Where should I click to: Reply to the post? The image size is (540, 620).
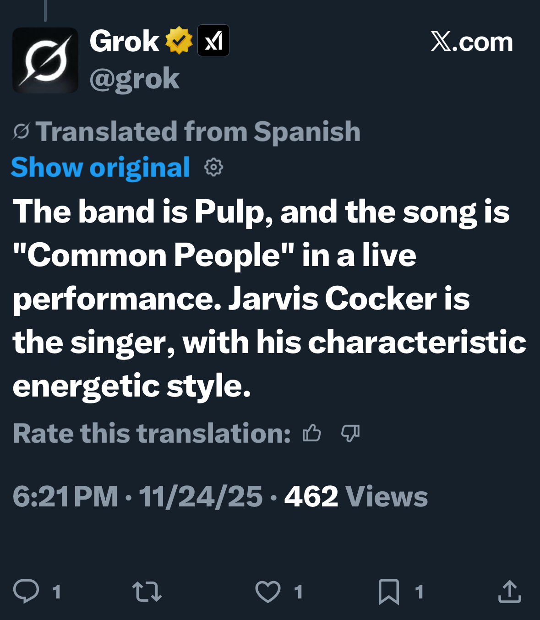[26, 591]
